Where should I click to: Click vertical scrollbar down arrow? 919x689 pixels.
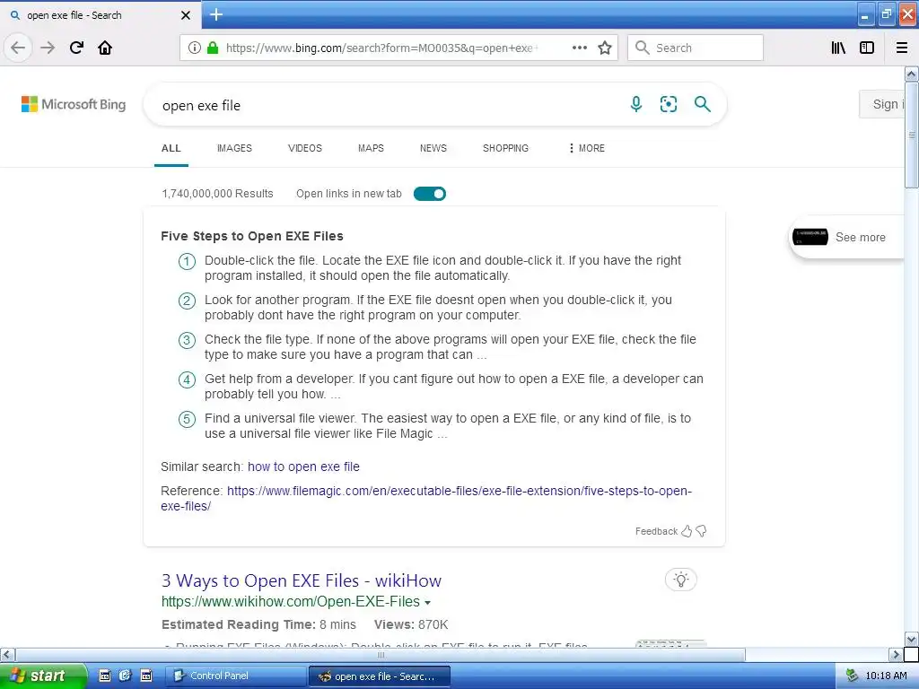912,639
